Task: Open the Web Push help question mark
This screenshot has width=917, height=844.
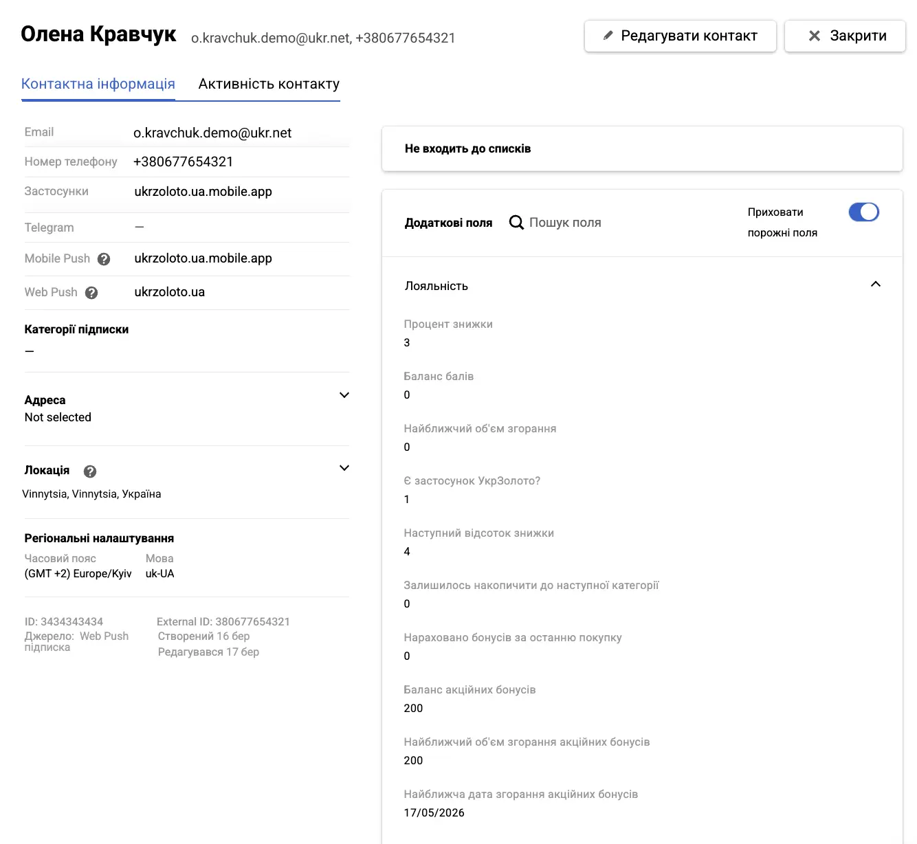Action: coord(91,293)
